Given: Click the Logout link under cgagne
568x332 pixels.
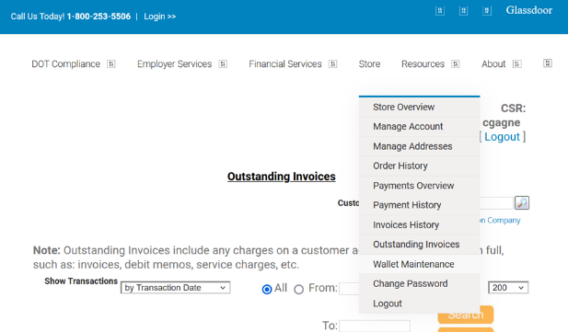Looking at the screenshot, I should 502,137.
